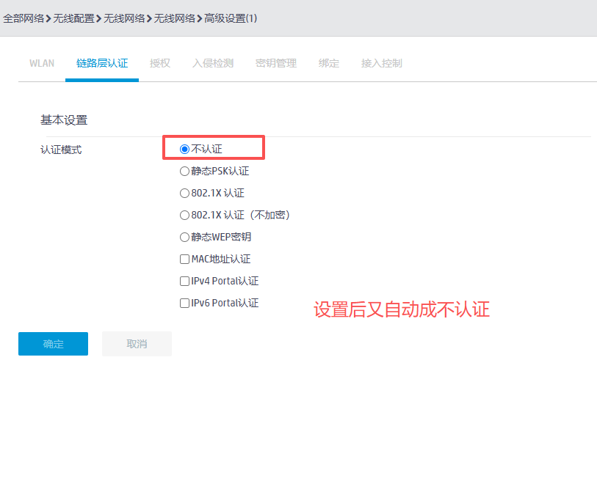
Task: Enable the MAC地址认证 checkbox
Action: point(185,260)
